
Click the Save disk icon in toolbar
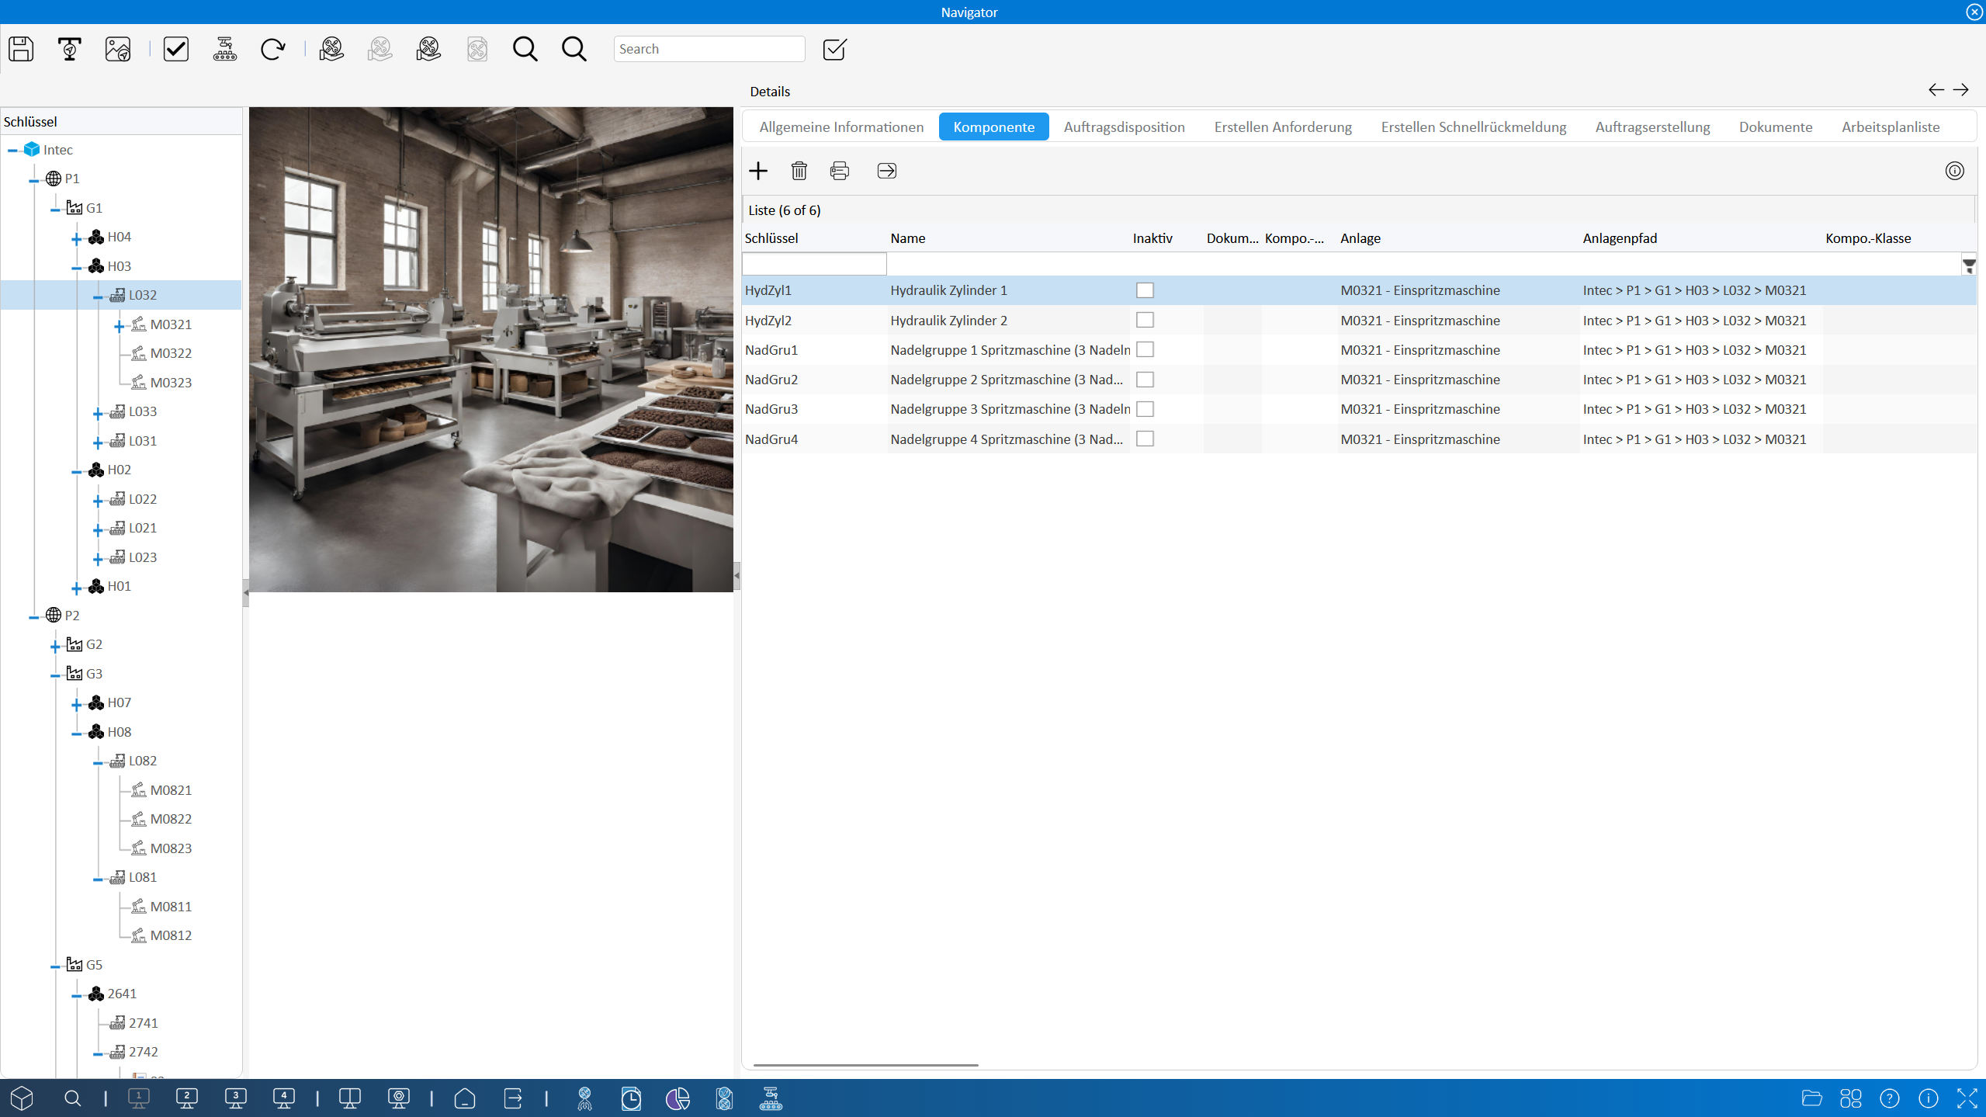tap(21, 49)
